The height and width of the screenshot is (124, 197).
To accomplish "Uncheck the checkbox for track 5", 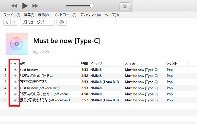I will [x=15, y=94].
